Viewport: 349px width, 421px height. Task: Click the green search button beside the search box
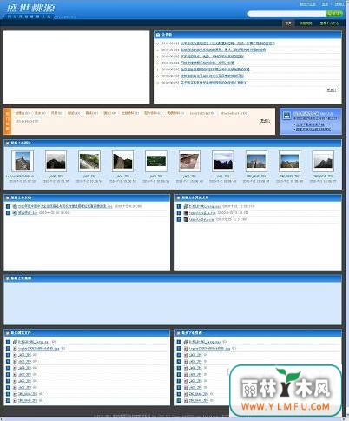[334, 14]
